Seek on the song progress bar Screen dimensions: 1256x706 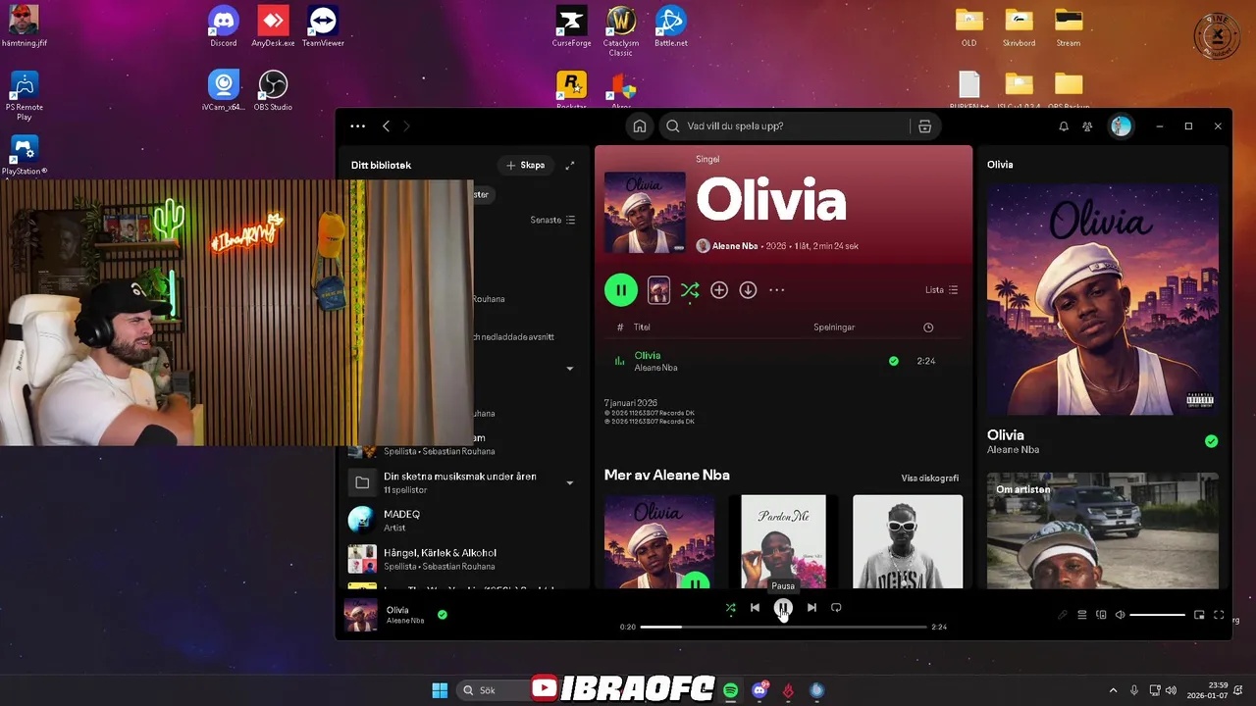point(783,627)
